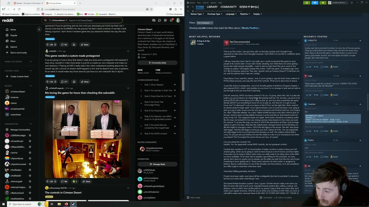Open new tab in Firefox
This screenshot has width=369, height=207.
(80, 3)
